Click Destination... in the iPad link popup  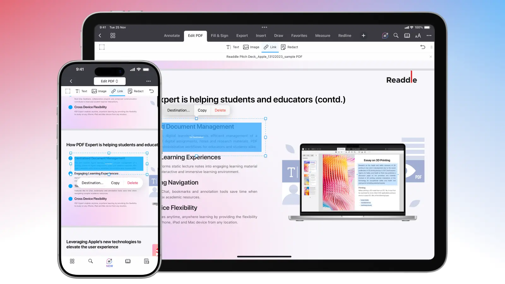point(178,110)
